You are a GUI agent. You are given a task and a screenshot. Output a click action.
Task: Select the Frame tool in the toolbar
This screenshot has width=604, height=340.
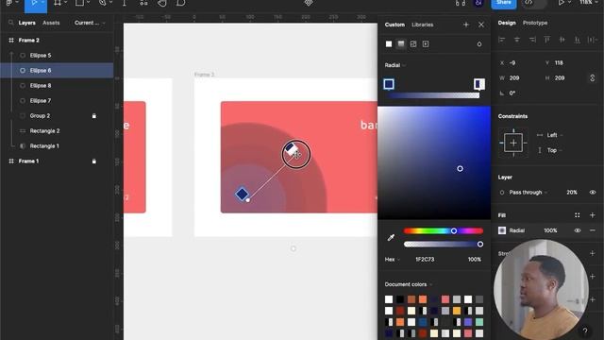tap(58, 3)
